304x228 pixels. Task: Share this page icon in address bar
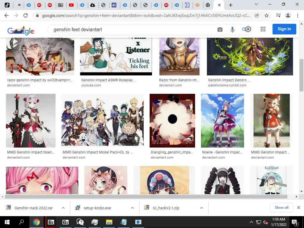[x=257, y=15]
